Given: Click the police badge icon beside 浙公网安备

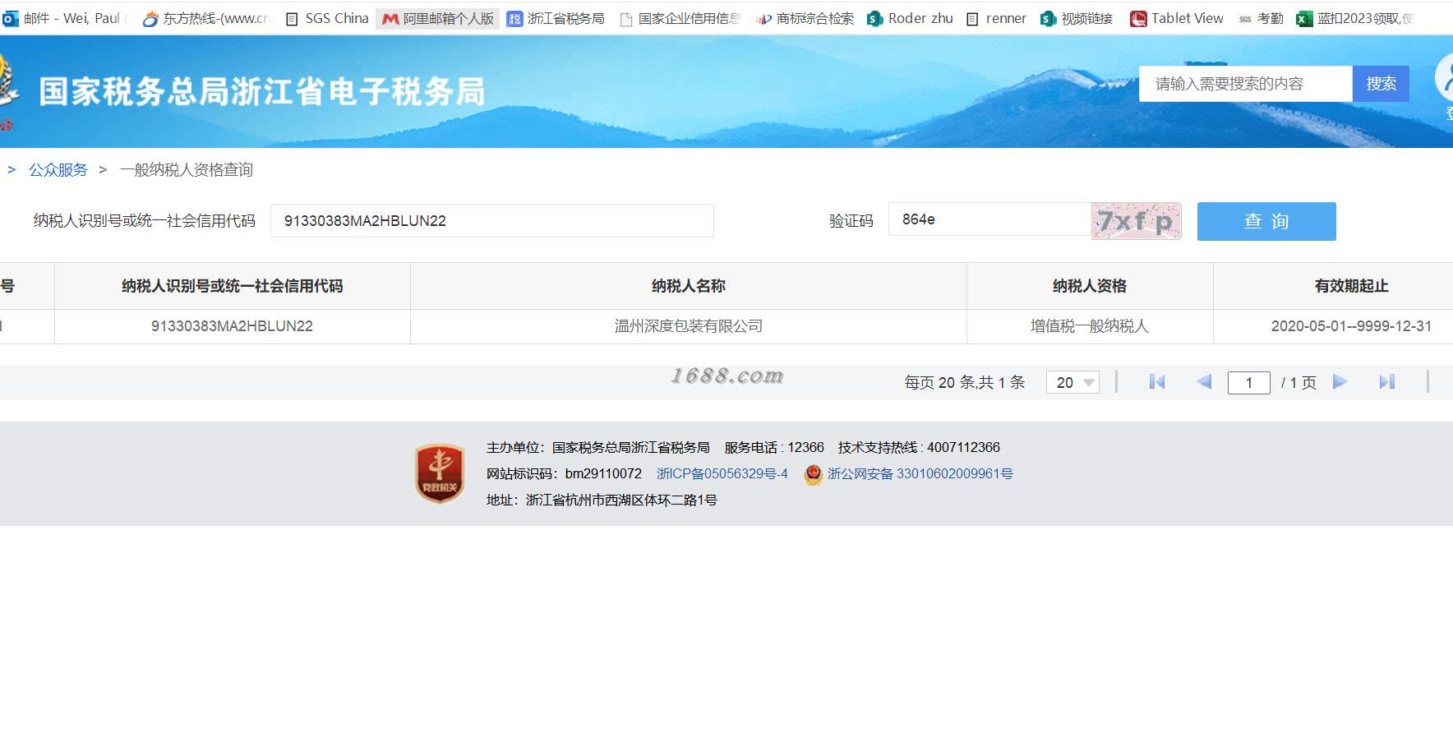Looking at the screenshot, I should [x=813, y=474].
